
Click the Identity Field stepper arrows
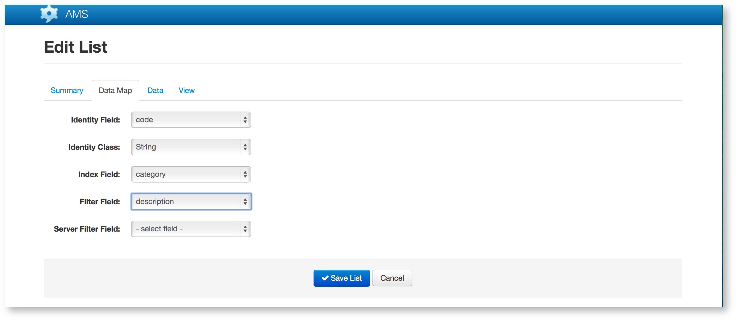tap(245, 120)
